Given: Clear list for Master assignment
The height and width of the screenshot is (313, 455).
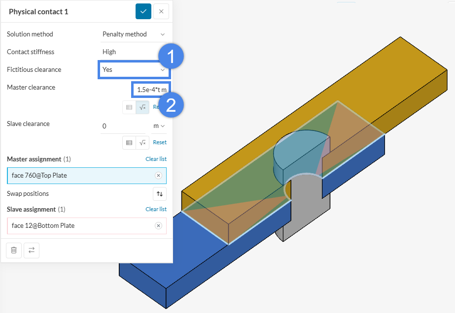Looking at the screenshot, I should point(156,159).
